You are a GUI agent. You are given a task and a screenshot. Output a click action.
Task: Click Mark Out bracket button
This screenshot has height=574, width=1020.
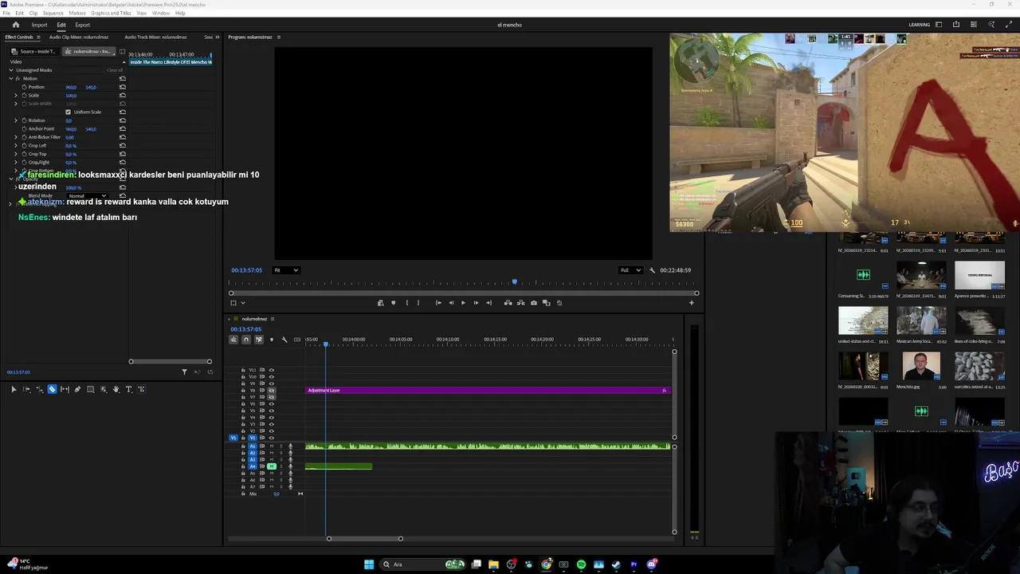[x=418, y=303]
